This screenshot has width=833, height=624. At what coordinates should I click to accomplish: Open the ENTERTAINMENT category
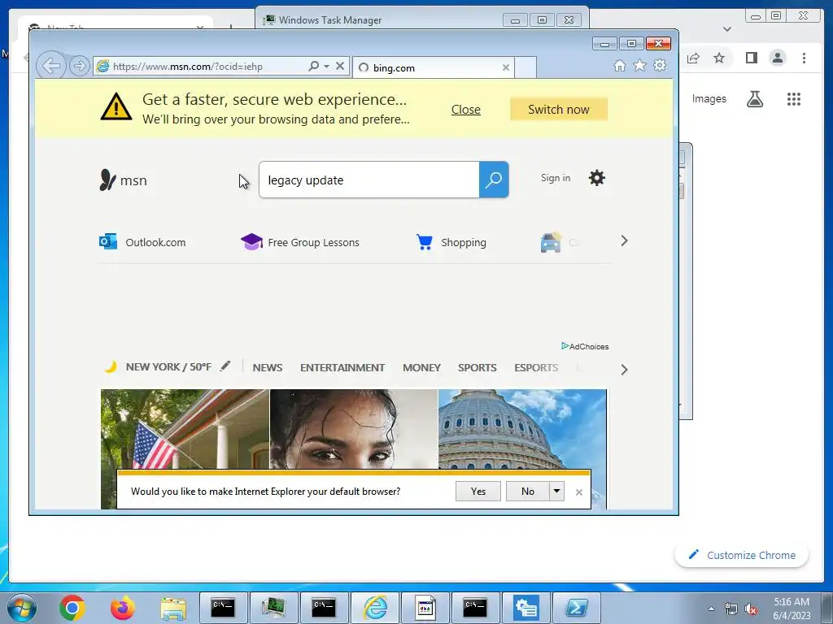pos(342,367)
